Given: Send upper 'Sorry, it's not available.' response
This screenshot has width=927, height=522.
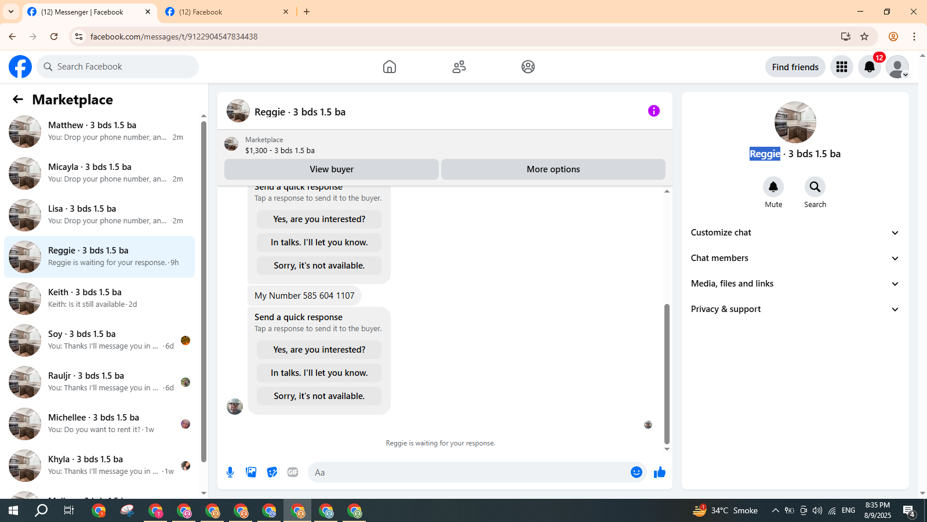Looking at the screenshot, I should click(x=319, y=266).
